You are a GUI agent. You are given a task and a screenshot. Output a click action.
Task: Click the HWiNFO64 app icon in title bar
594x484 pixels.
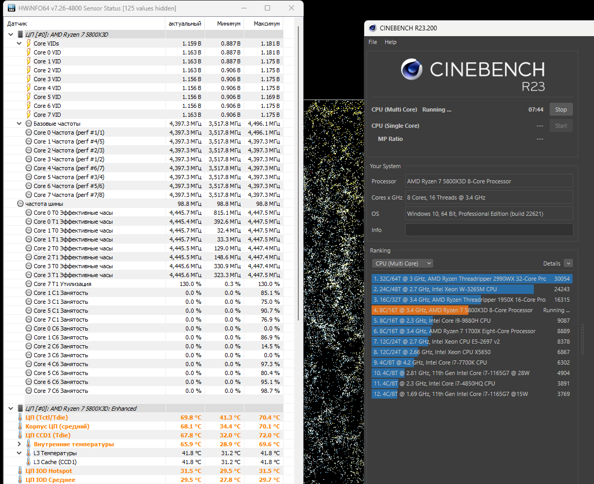tap(12, 8)
